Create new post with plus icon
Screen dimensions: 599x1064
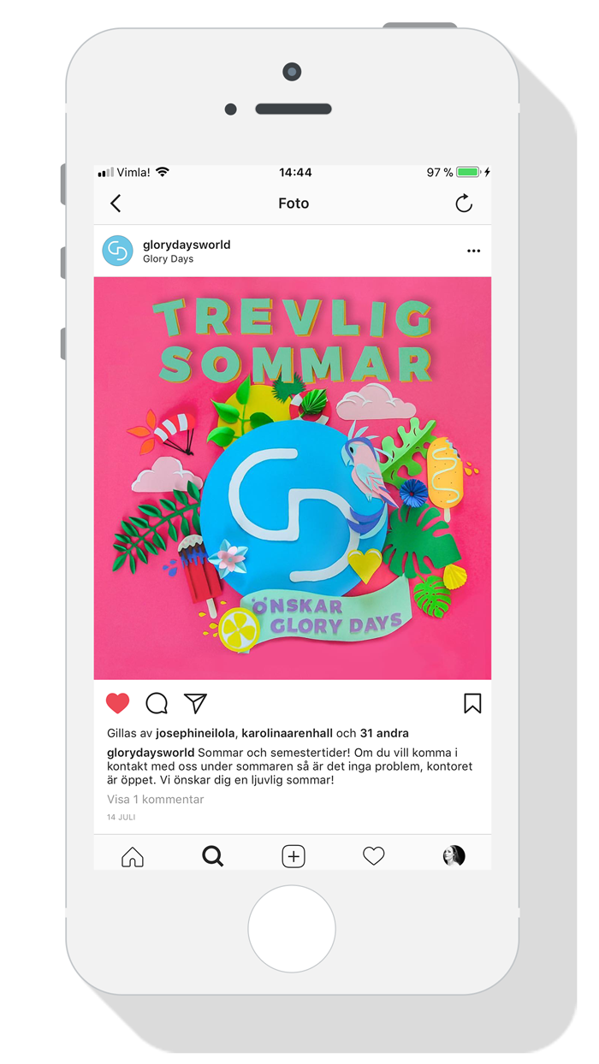(x=294, y=856)
